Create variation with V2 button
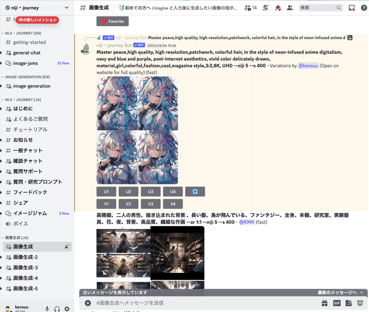 pos(129,204)
